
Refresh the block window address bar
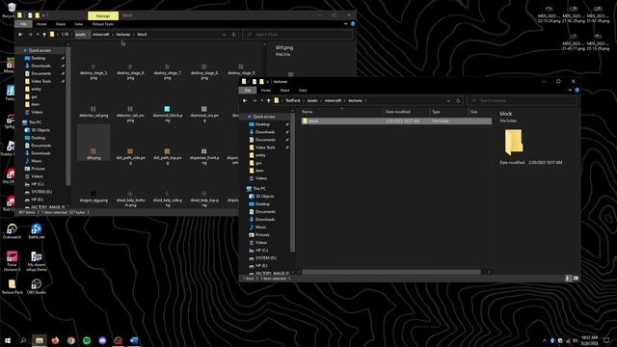pyautogui.click(x=233, y=35)
